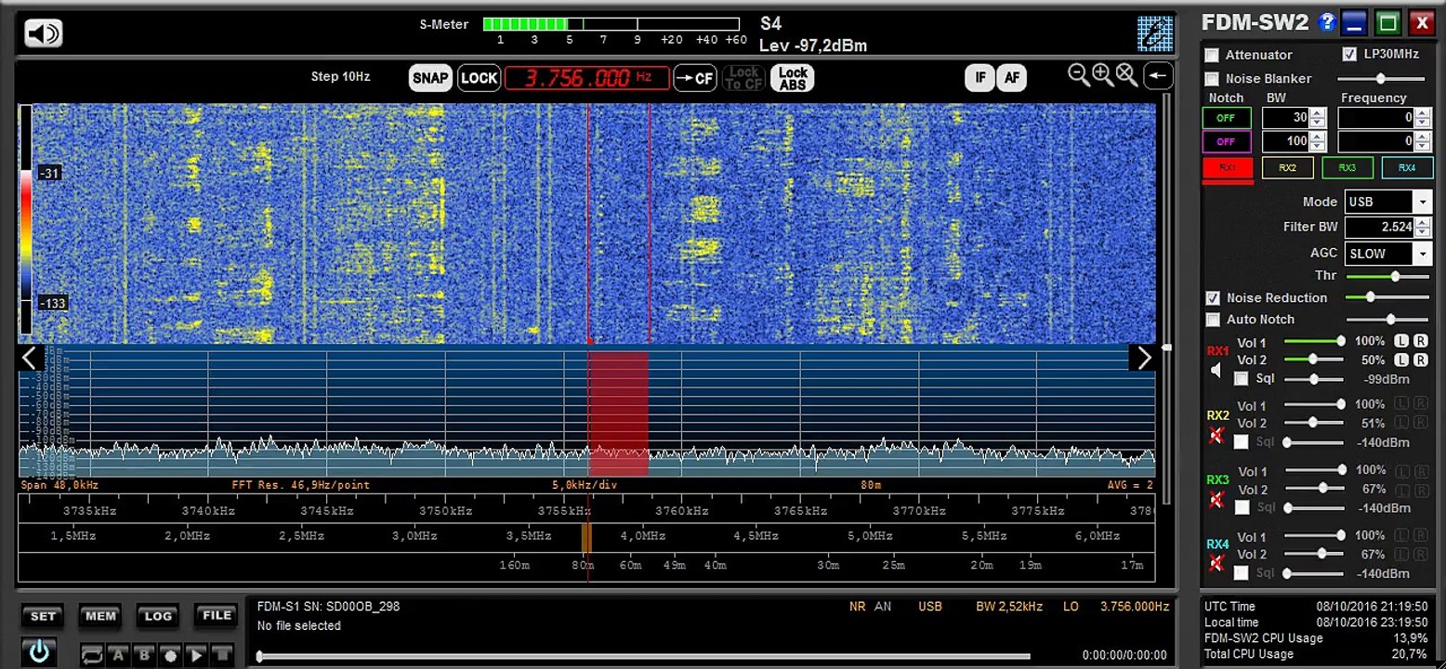
Task: Set loop point B
Action: pos(144,655)
